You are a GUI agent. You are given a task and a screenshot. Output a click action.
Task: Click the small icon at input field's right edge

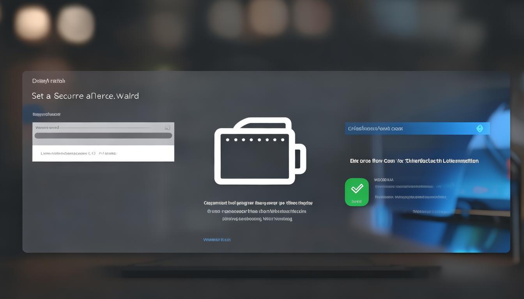click(x=167, y=128)
